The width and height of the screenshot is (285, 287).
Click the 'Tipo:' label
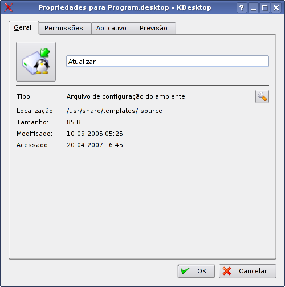[x=24, y=96]
